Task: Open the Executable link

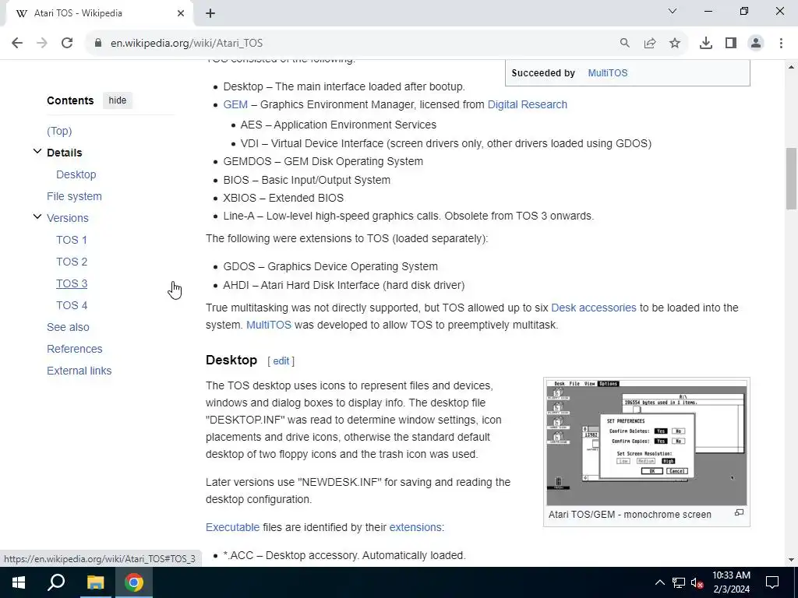Action: pos(232,527)
